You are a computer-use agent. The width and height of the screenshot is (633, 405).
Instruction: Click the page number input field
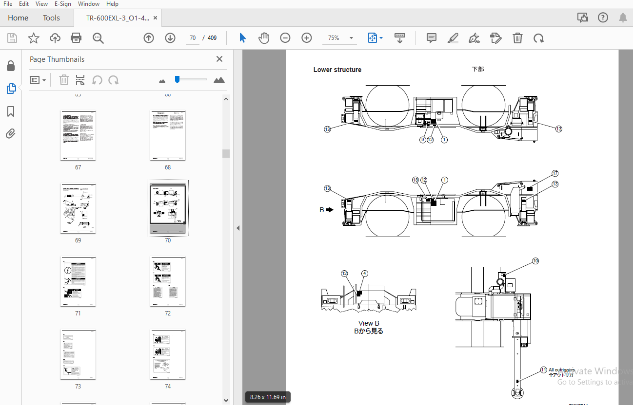(193, 38)
